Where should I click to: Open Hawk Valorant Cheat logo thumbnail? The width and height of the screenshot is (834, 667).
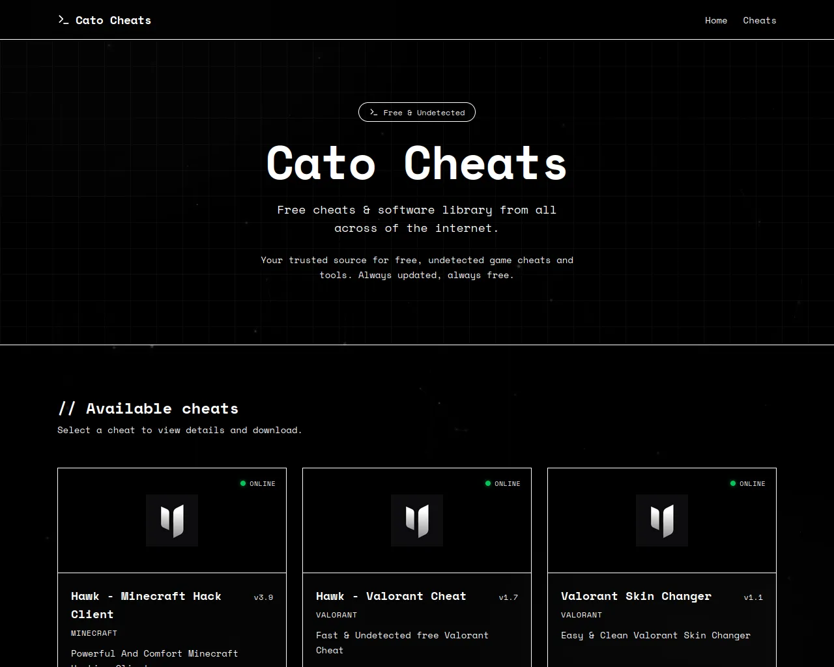click(417, 520)
